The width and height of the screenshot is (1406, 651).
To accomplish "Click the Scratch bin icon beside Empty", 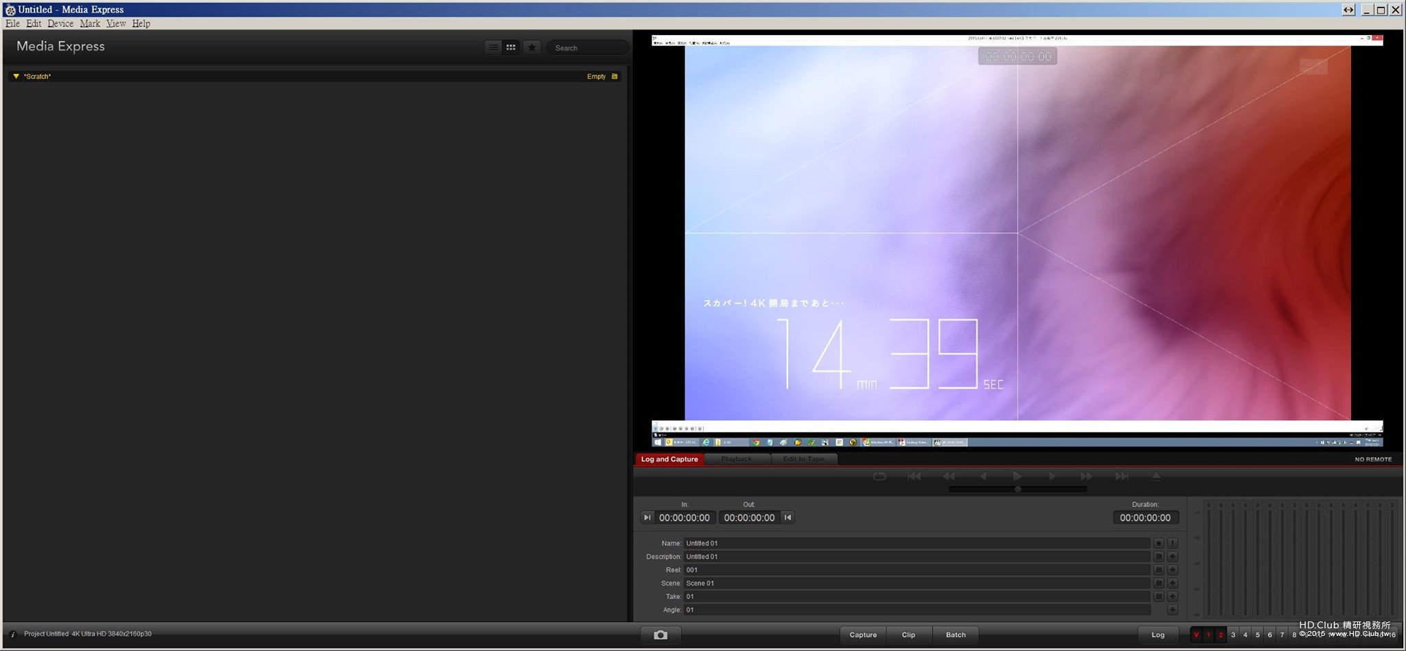I will coord(614,76).
